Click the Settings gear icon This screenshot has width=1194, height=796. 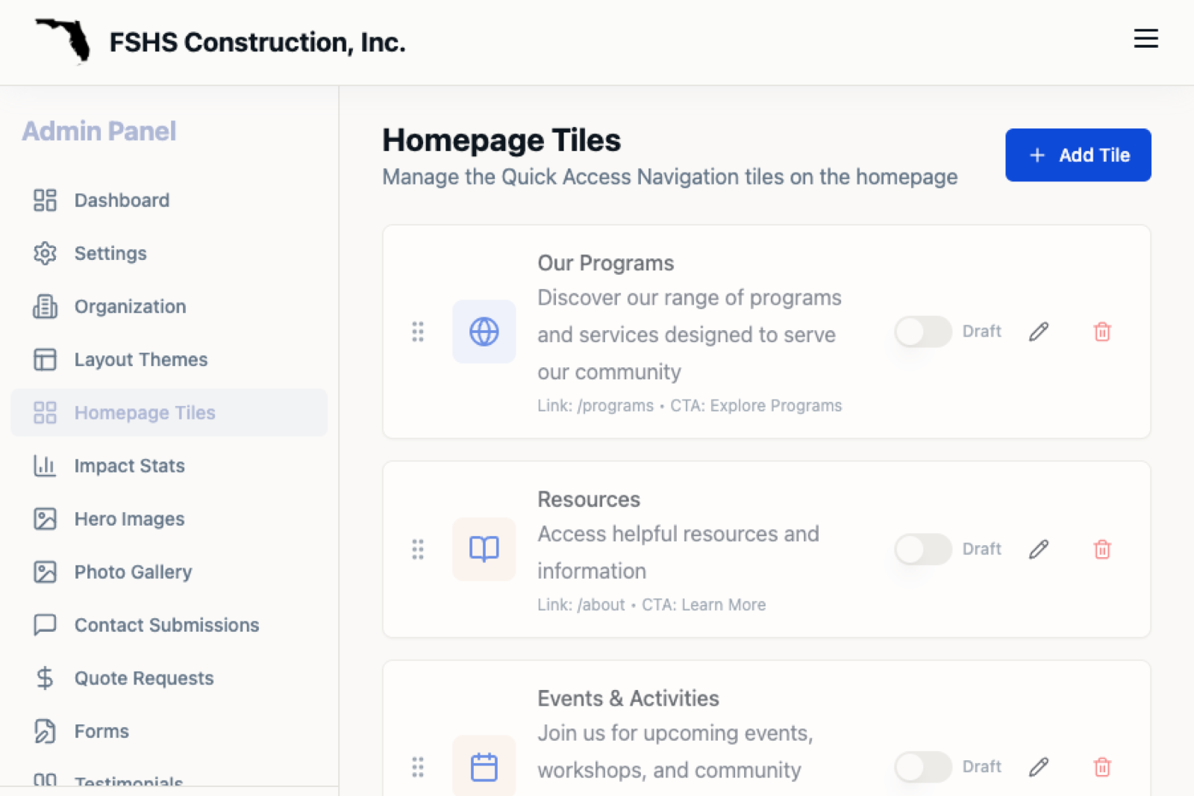45,253
